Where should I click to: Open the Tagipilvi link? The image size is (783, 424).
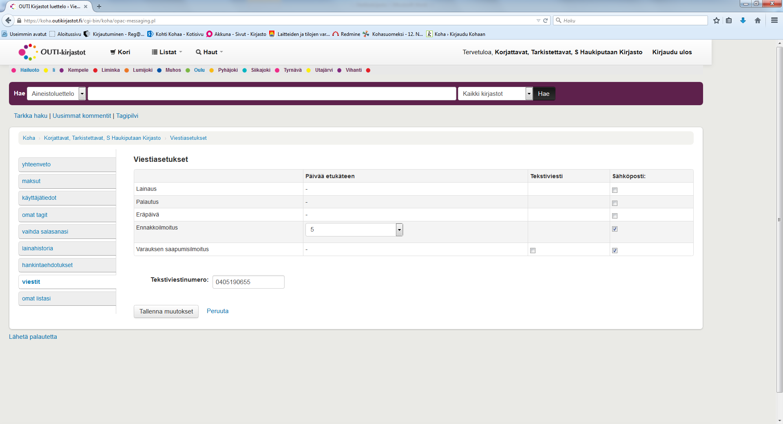[x=127, y=116]
